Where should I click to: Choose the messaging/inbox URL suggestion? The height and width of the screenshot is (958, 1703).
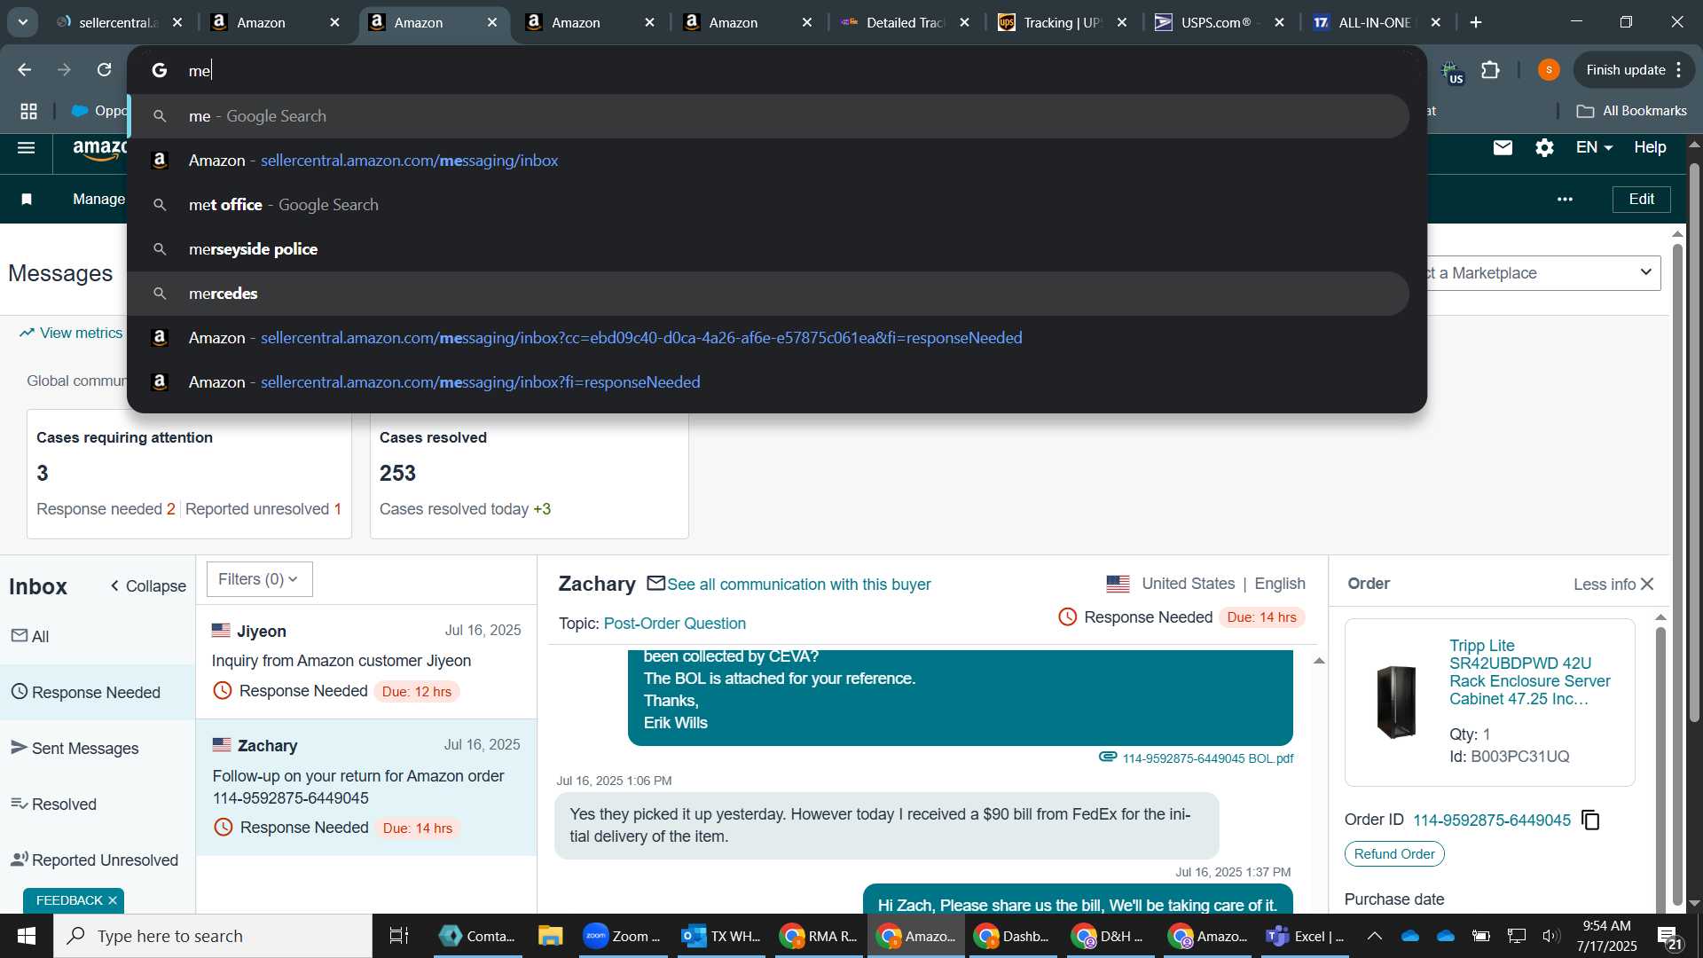770,161
